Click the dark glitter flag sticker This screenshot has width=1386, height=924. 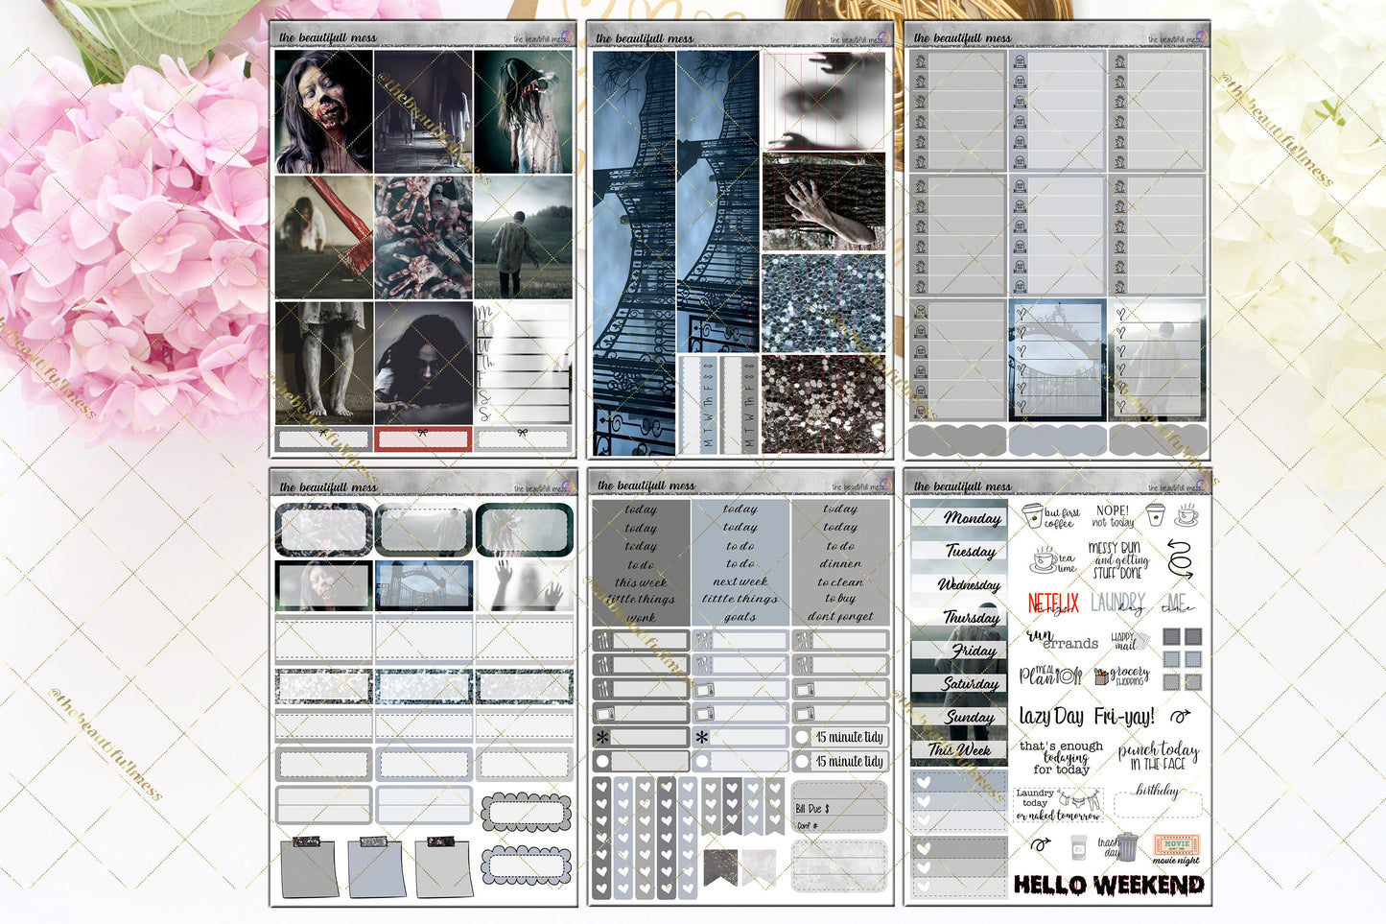click(719, 868)
